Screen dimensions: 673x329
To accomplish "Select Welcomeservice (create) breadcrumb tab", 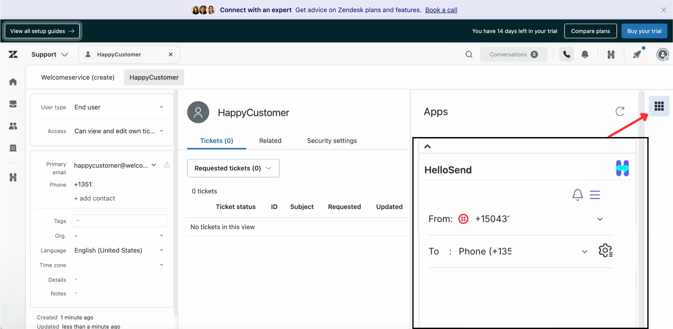I will point(78,77).
